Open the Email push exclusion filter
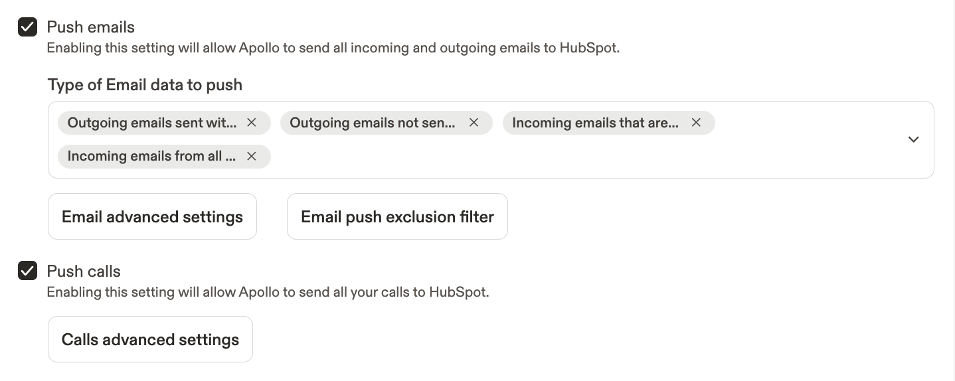Image resolution: width=955 pixels, height=381 pixels. [x=397, y=216]
